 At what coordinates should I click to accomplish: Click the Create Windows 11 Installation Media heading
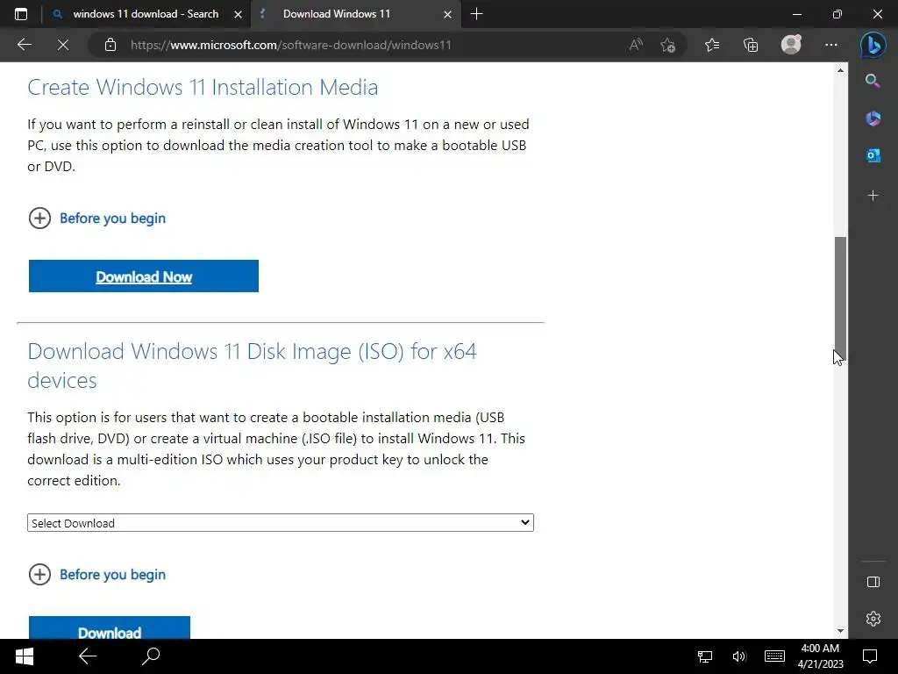(203, 87)
